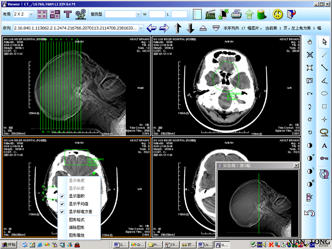332x249 pixels.
Task: Toggle the 显示标准方差 checkbox
Action: coord(62,212)
